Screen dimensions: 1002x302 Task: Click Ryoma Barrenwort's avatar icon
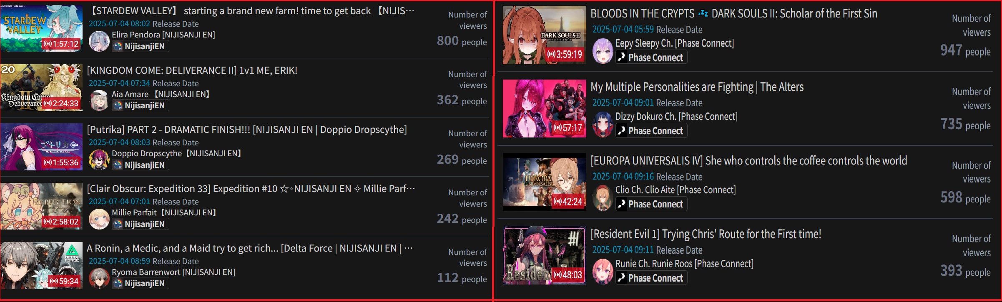coord(99,278)
